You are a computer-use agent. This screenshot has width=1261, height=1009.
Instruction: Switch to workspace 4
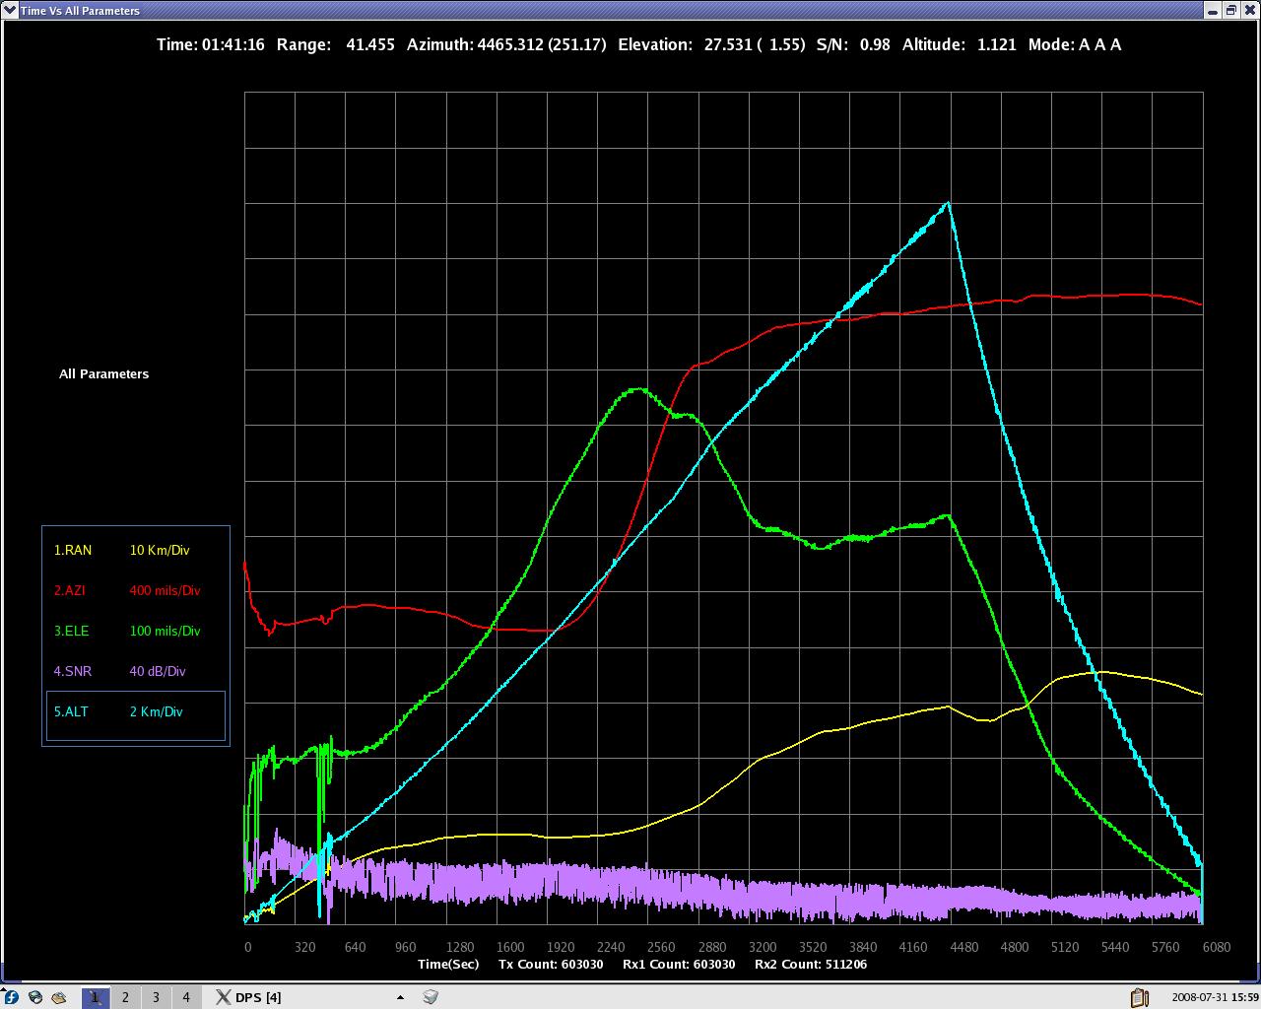coord(186,997)
